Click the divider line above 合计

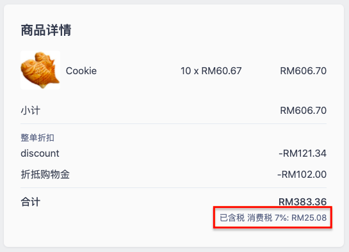(174, 188)
